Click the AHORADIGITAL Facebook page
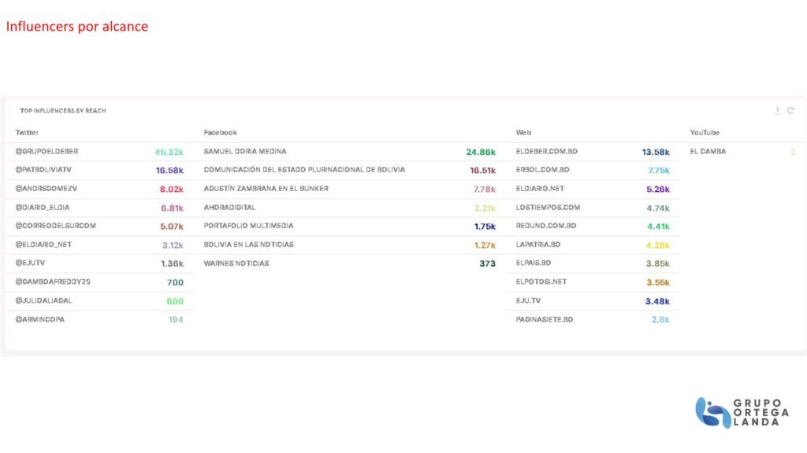Viewport: 807px width, 453px height. click(229, 208)
